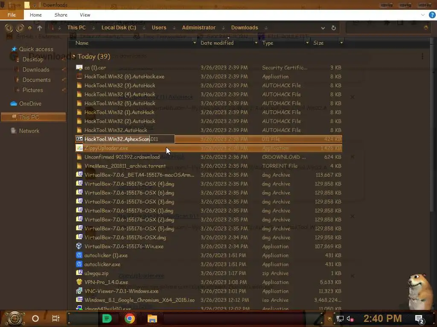437x327 pixels.
Task: Click the VineMemz_201811_archive.torrent icon
Action: point(79,166)
